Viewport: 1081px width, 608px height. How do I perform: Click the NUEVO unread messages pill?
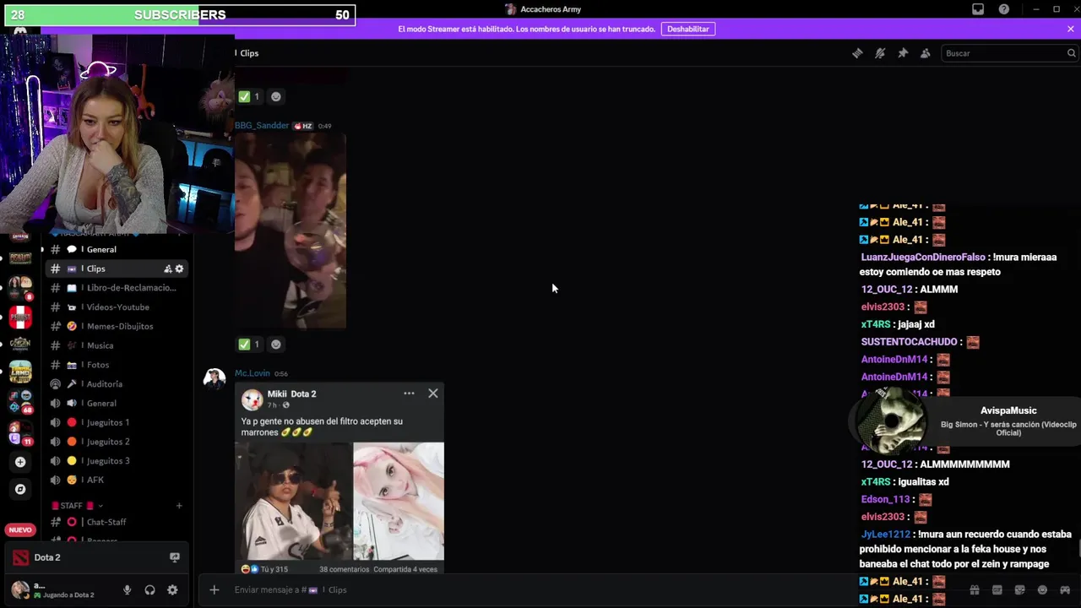point(20,530)
